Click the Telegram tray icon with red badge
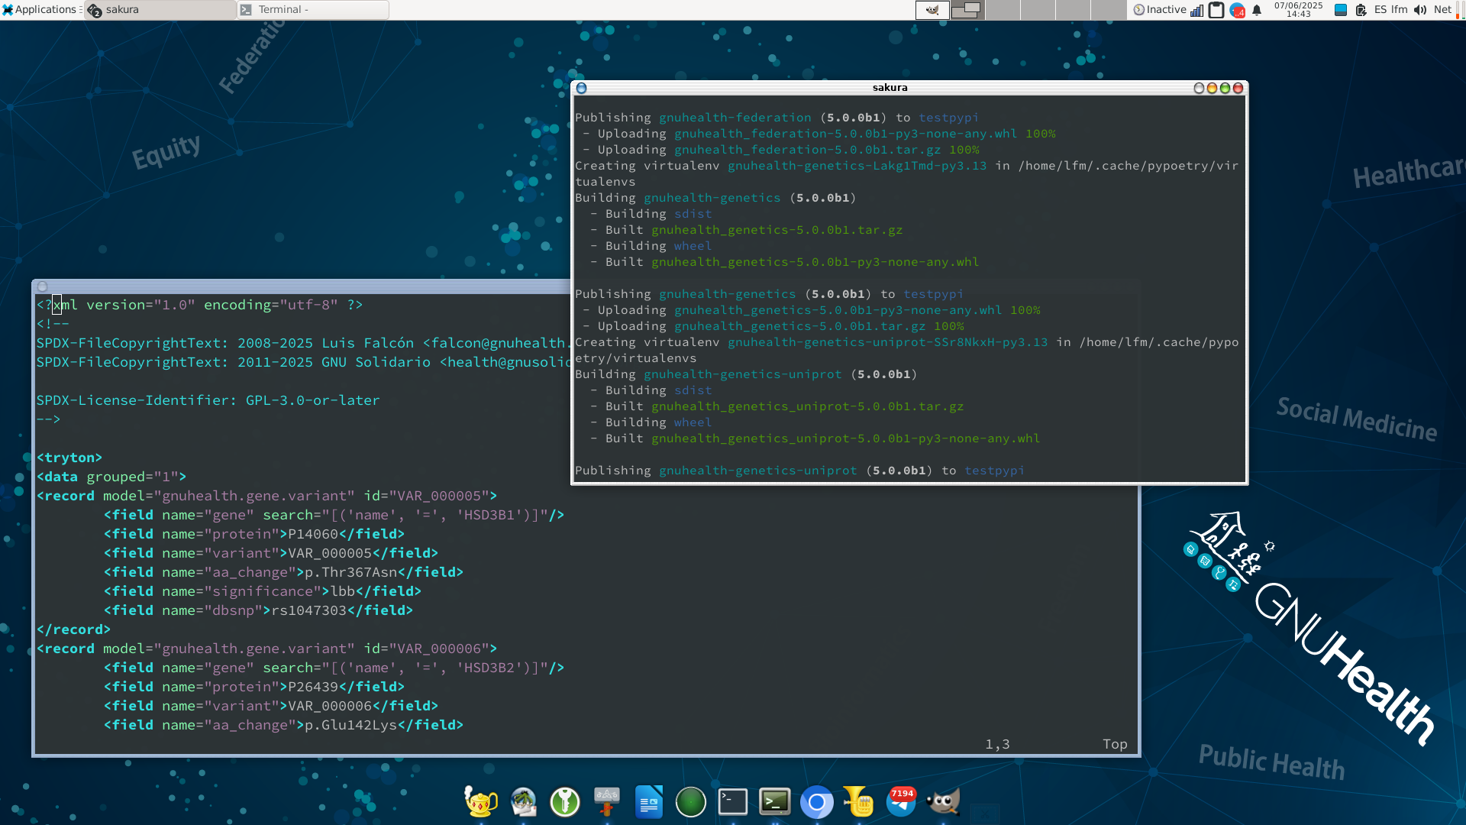The image size is (1466, 825). pyautogui.click(x=1237, y=10)
